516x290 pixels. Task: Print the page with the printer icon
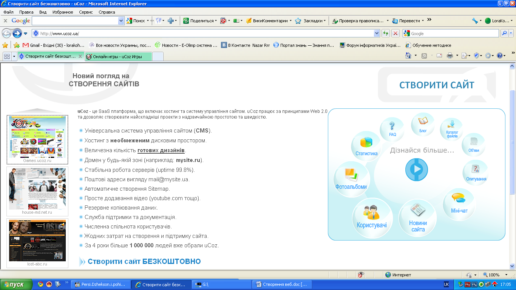click(x=450, y=56)
